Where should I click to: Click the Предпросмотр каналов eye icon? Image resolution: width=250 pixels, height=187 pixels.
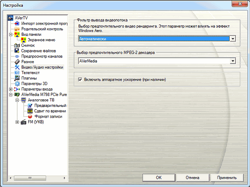pos(17,56)
